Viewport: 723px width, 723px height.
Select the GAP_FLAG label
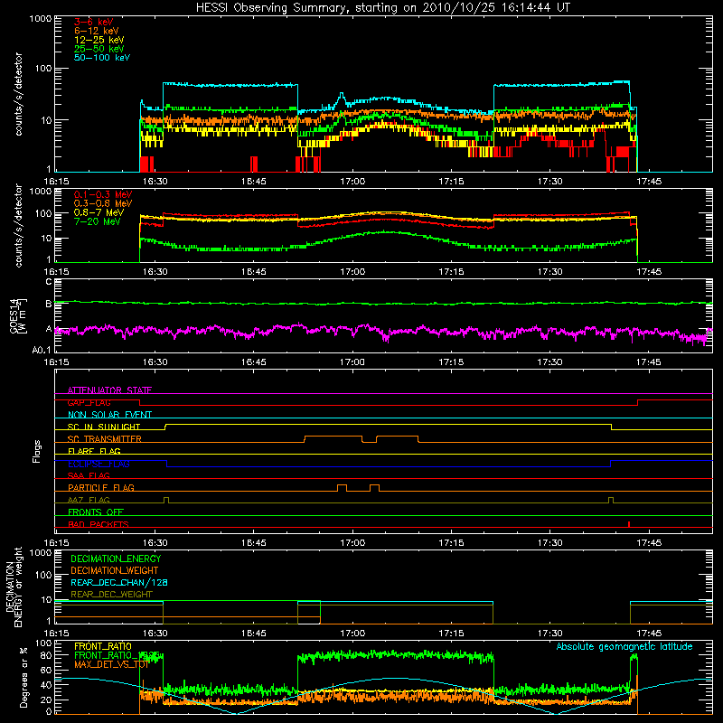click(89, 402)
